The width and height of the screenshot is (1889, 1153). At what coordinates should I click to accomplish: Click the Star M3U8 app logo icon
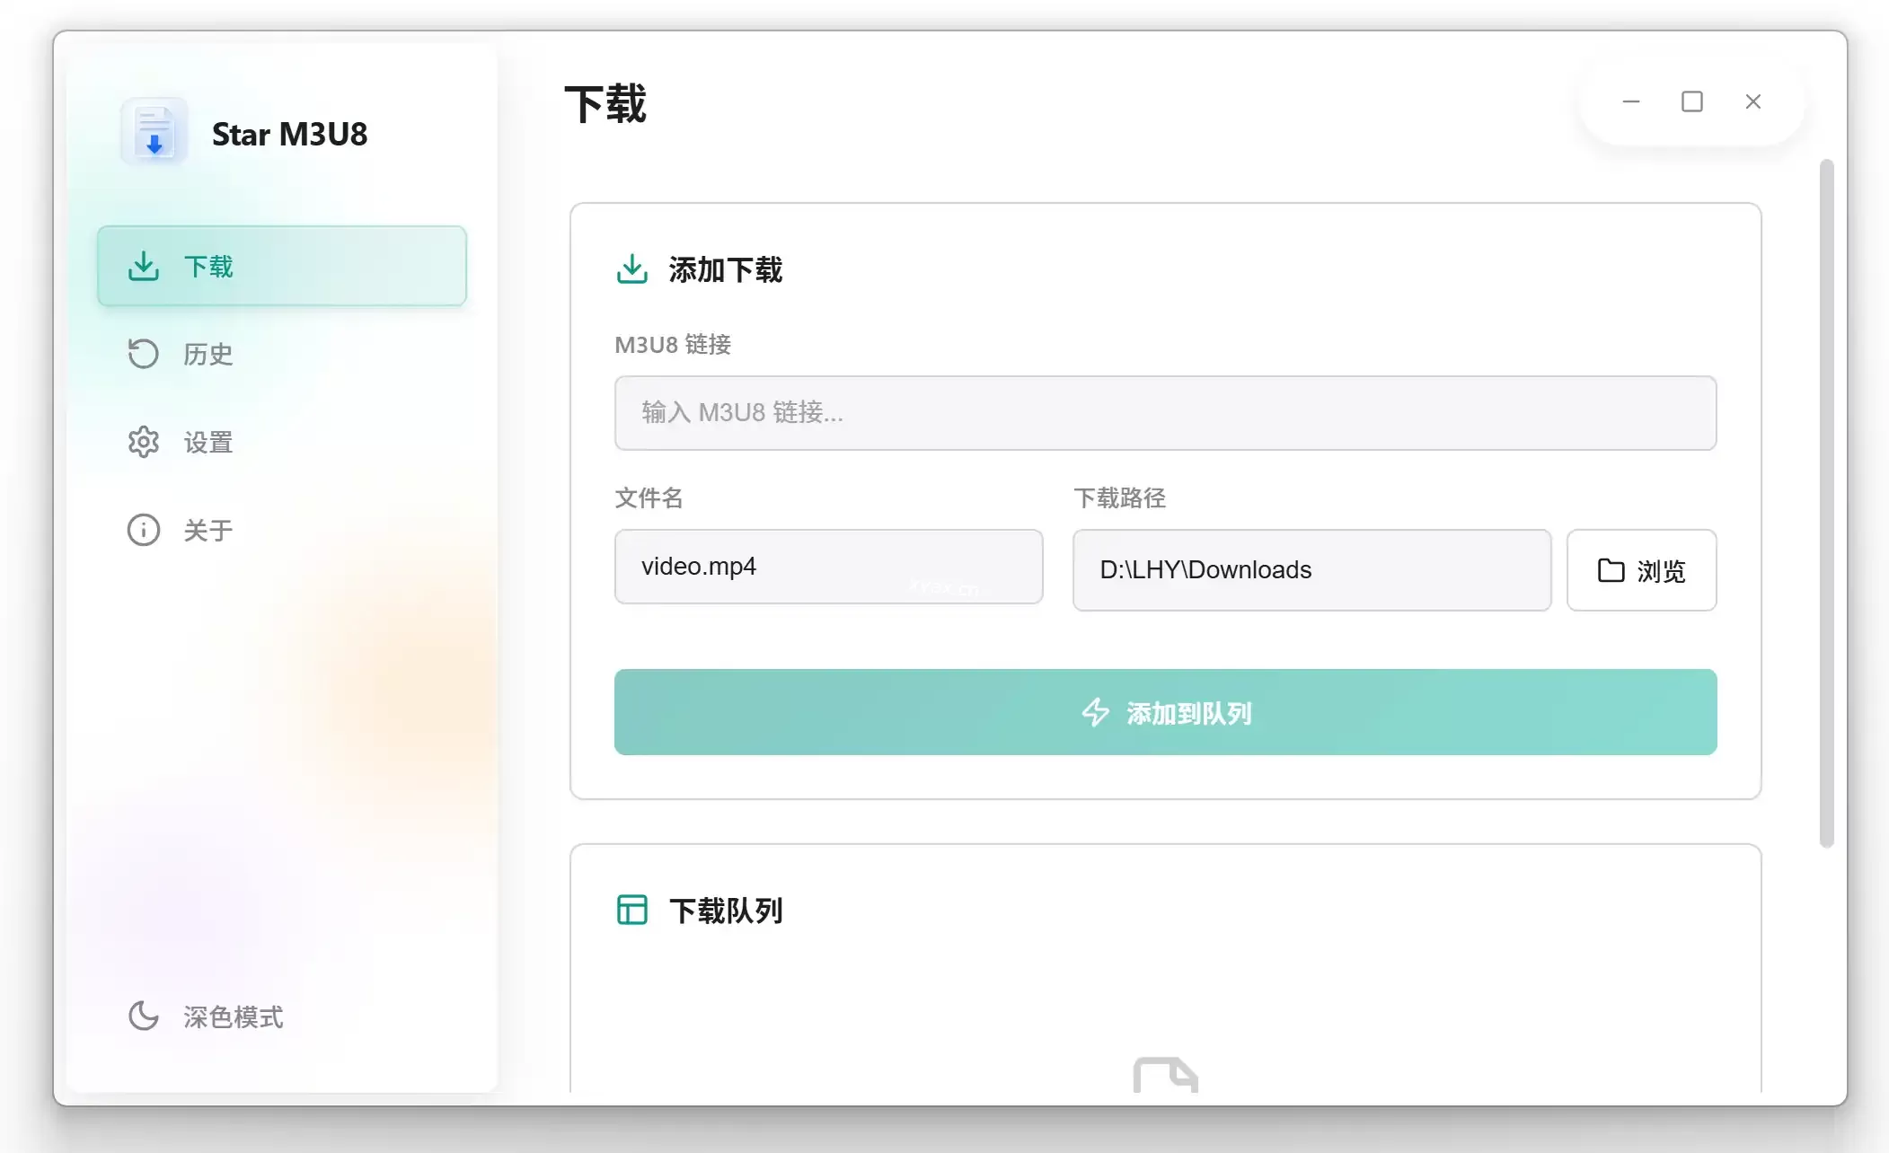(154, 132)
